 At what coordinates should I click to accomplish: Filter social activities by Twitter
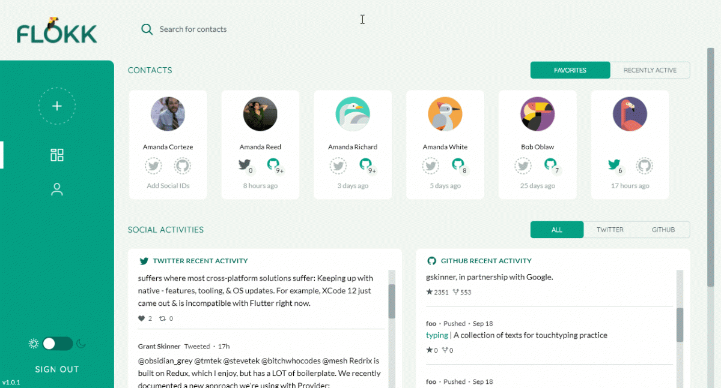[x=610, y=230]
